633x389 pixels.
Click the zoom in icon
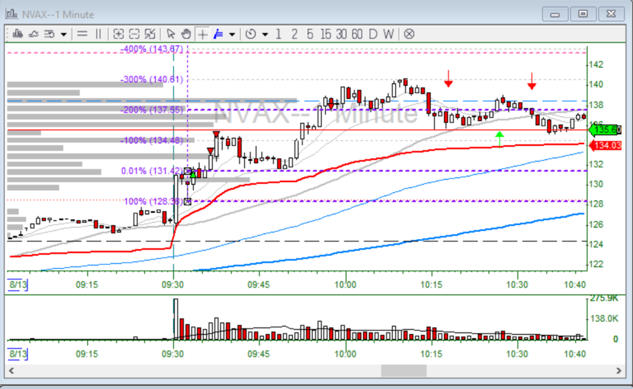tap(118, 34)
